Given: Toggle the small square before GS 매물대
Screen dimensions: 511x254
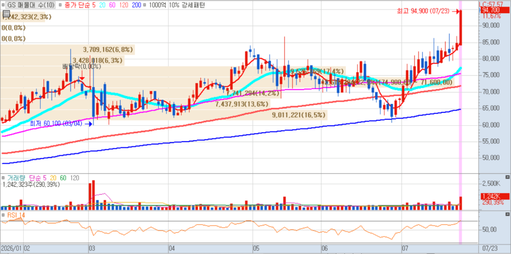Looking at the screenshot, I should [x=3, y=5].
